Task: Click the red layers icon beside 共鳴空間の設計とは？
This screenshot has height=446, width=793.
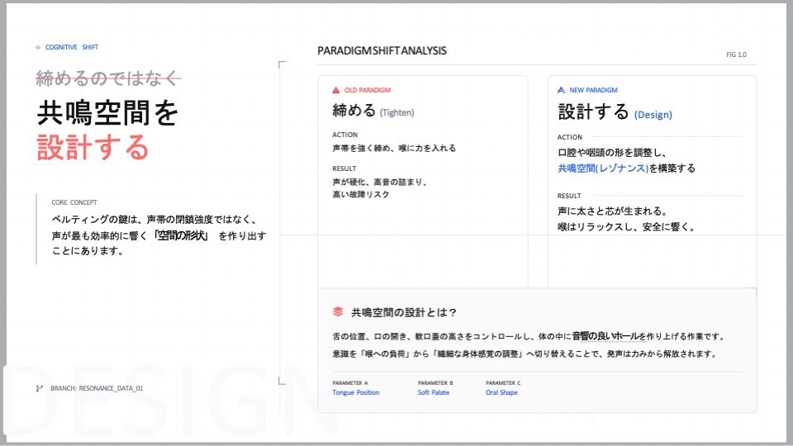Action: tap(338, 312)
